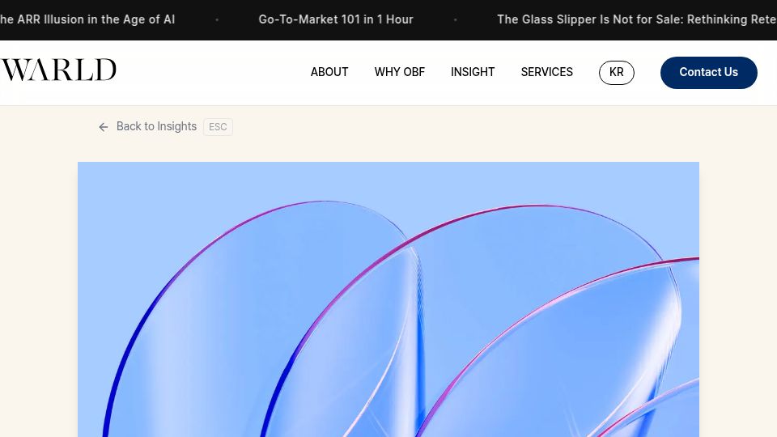Click the Contact Us button
The image size is (777, 437).
[x=709, y=72]
